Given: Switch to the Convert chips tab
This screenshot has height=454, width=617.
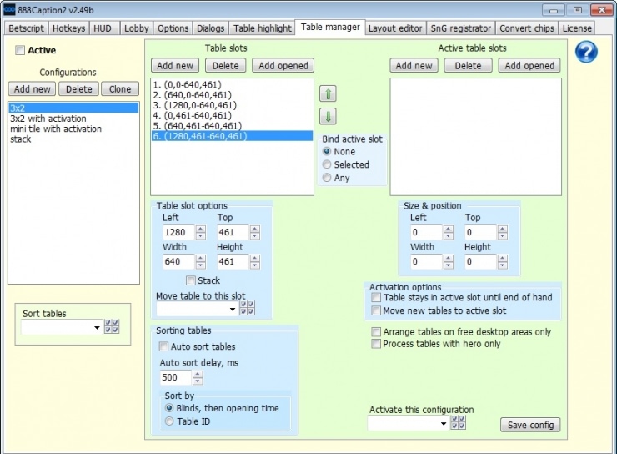Looking at the screenshot, I should tap(527, 28).
